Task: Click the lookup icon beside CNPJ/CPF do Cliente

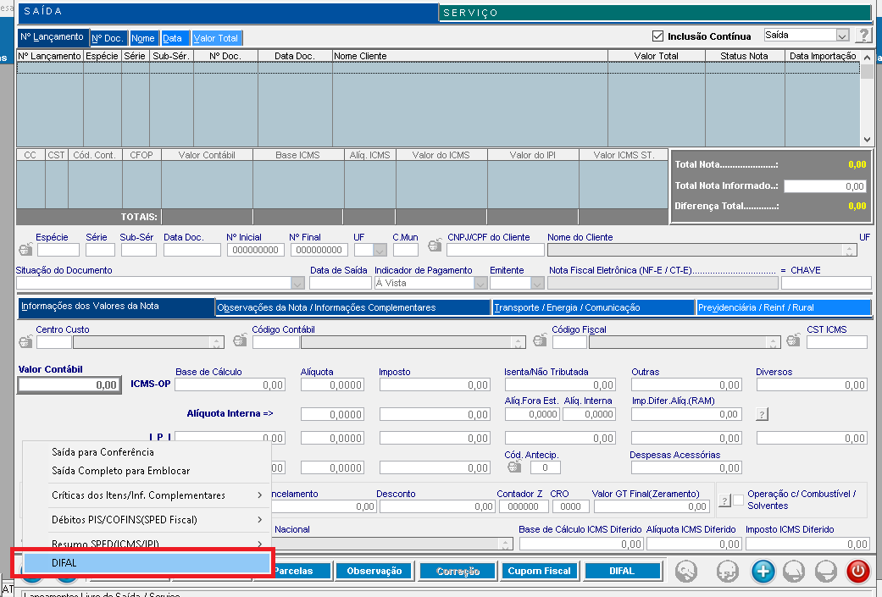Action: [x=435, y=245]
